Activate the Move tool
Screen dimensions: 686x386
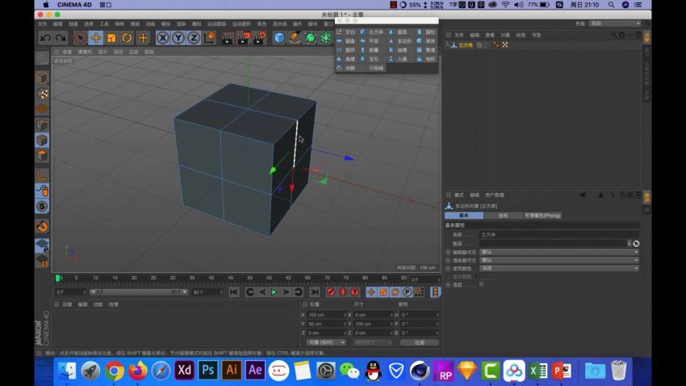pyautogui.click(x=95, y=38)
